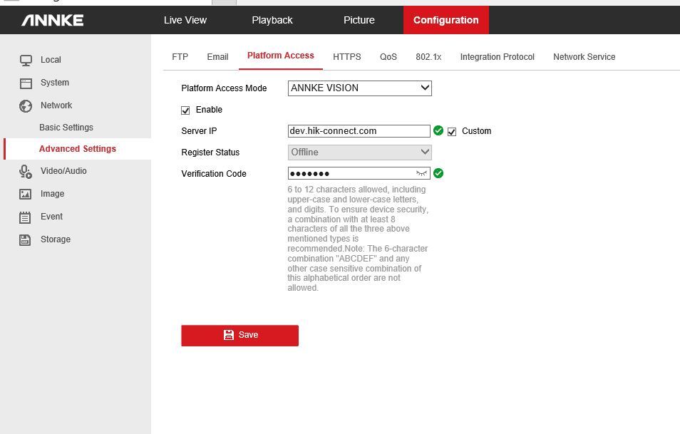Image resolution: width=680 pixels, height=434 pixels.
Task: Open System in sidebar
Action: (55, 83)
